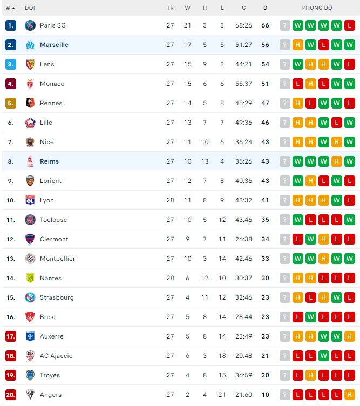The height and width of the screenshot is (406, 360).
Task: Click Auxerre's rank 17 position badge
Action: (x=11, y=336)
